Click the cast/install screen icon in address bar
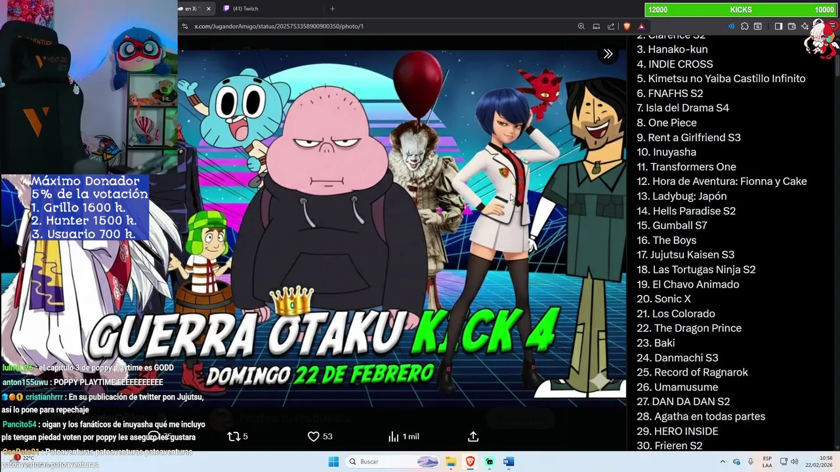Viewport: 840px width, 472px height. 597,26
